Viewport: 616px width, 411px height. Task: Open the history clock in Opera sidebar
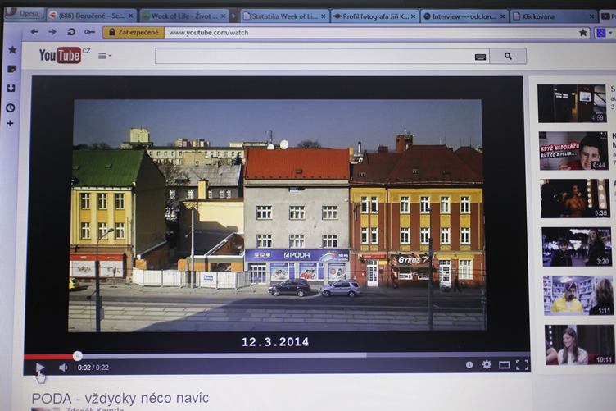pos(11,107)
